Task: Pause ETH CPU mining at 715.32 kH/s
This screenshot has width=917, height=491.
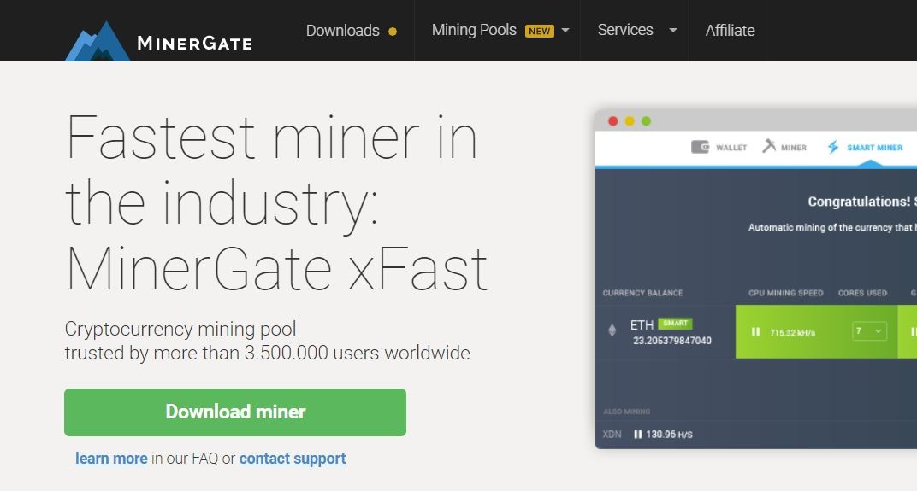Action: click(755, 331)
